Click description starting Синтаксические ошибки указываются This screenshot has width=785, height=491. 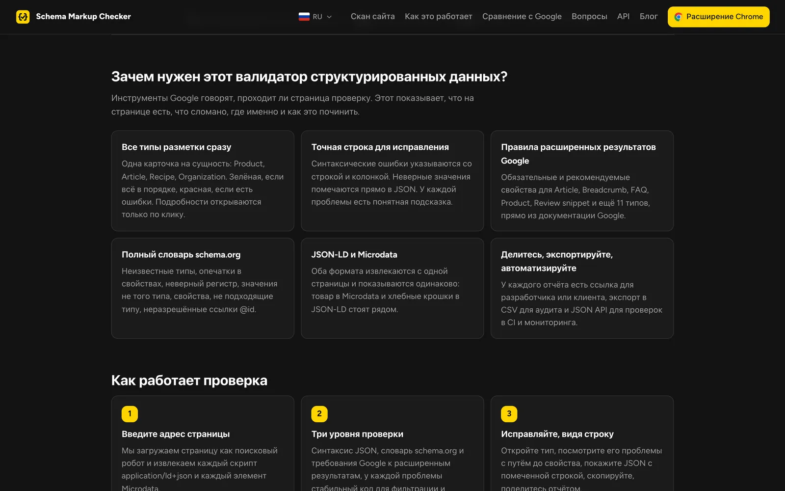click(x=392, y=183)
